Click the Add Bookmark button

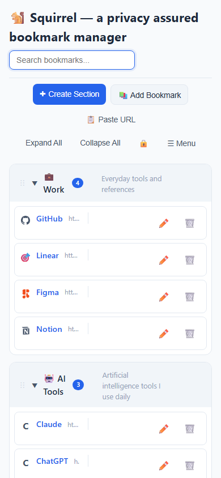(x=150, y=95)
